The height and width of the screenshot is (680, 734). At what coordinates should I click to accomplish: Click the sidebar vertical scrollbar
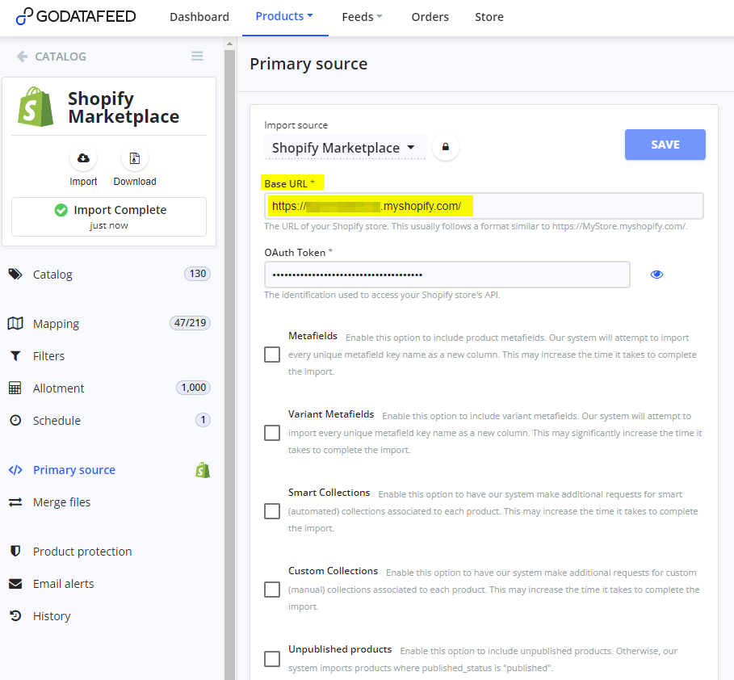[229, 364]
